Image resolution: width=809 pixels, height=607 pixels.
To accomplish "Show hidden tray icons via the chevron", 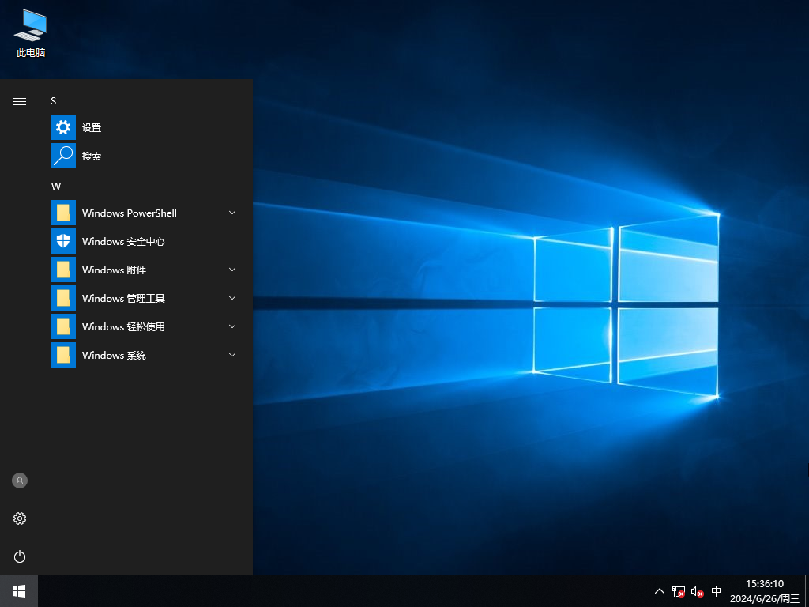I will (x=659, y=590).
